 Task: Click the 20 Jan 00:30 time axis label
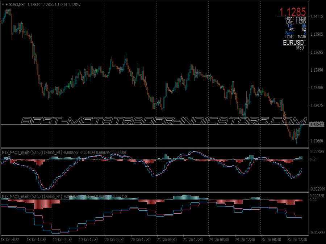[114, 240]
